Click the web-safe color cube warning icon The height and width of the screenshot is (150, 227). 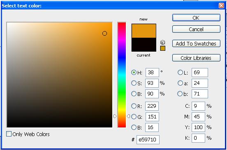coord(163,42)
